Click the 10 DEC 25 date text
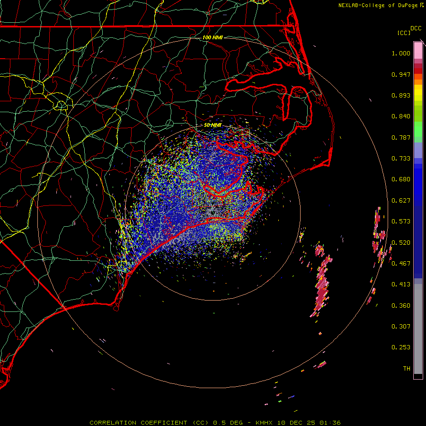Image resolution: width=426 pixels, height=426 pixels. tap(296, 423)
